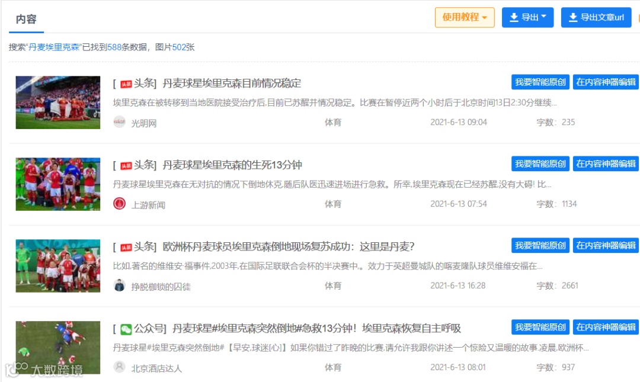Viewport: 640px width, 382px height.
Task: Click thumbnail of 恢复自主呼吸 article
Action: pos(58,347)
